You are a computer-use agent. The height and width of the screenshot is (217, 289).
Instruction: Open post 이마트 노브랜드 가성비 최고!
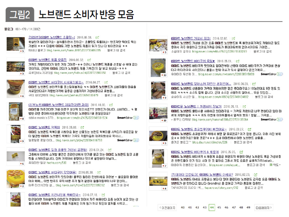click(191, 38)
